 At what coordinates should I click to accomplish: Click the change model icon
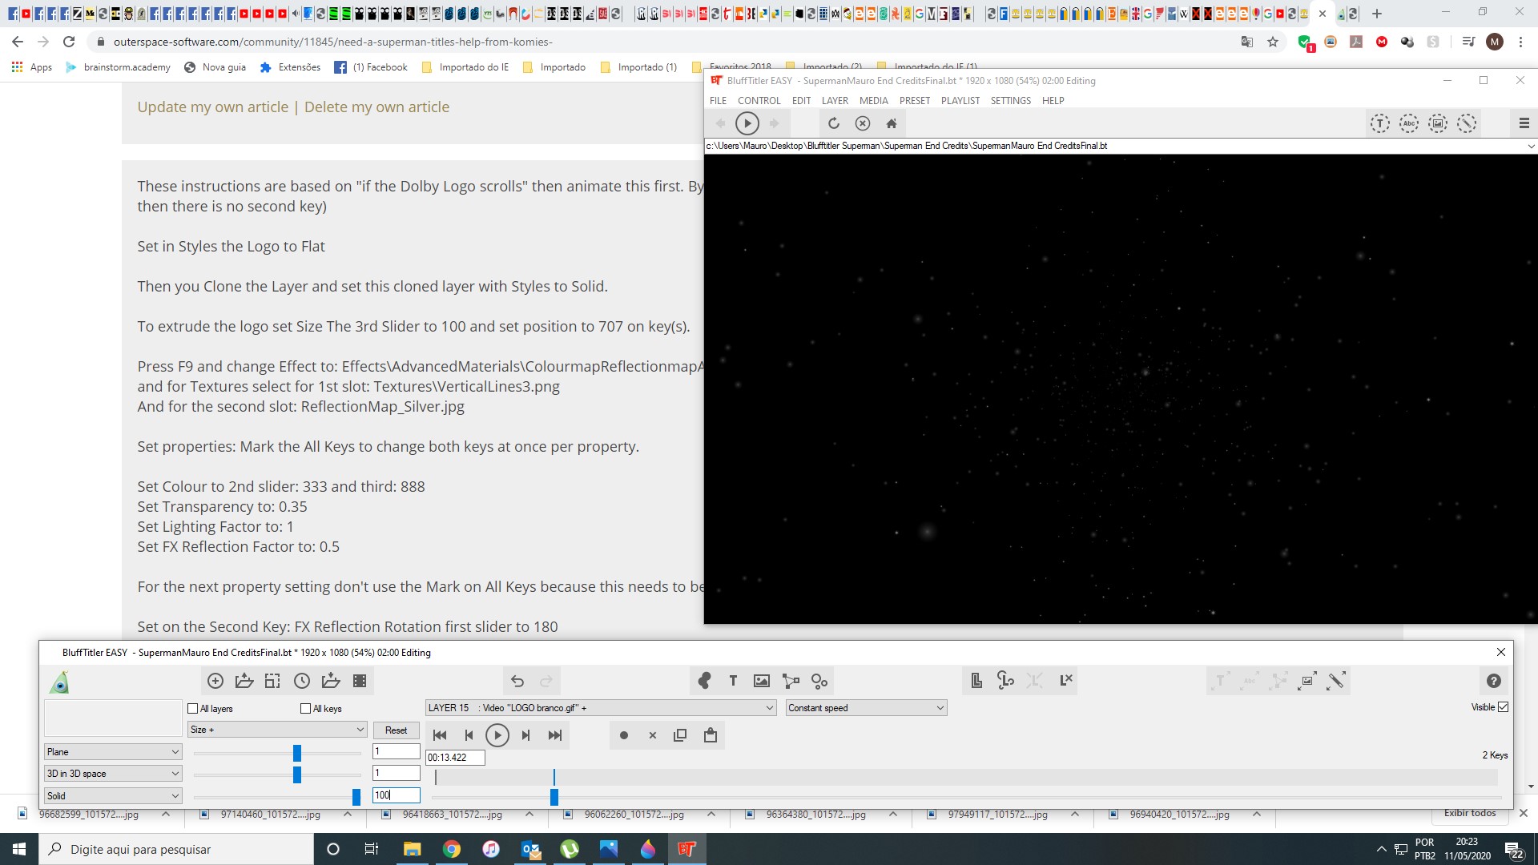click(791, 681)
